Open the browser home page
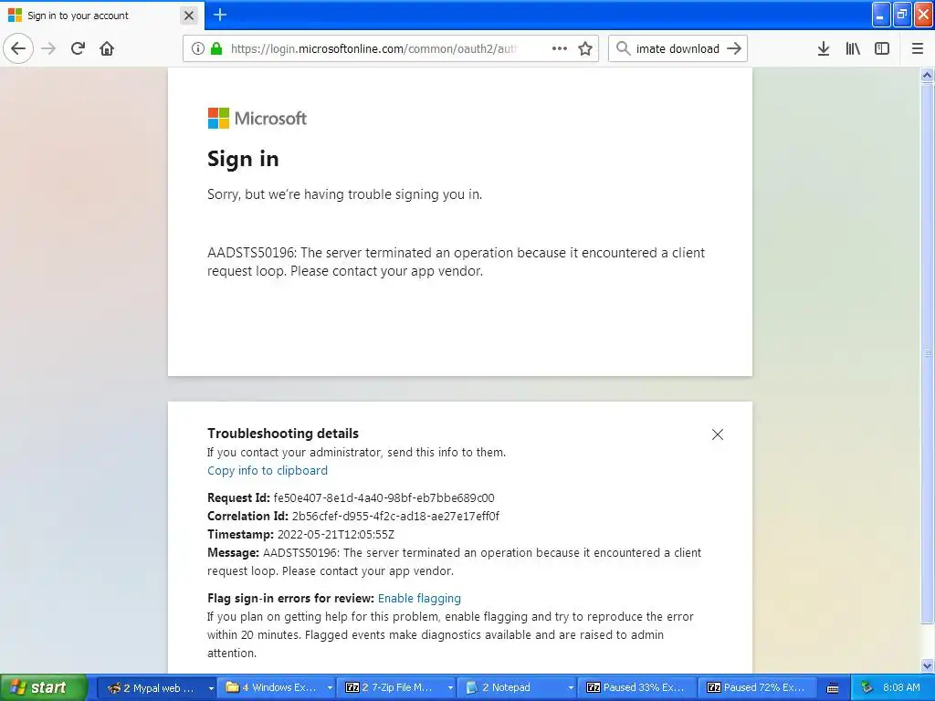Viewport: 935px width, 701px height. pos(107,48)
